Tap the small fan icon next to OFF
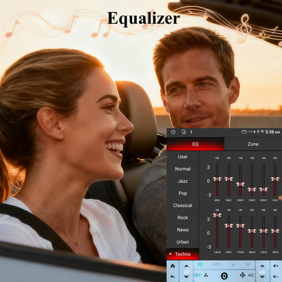This screenshot has width=282, height=282. pos(206,275)
